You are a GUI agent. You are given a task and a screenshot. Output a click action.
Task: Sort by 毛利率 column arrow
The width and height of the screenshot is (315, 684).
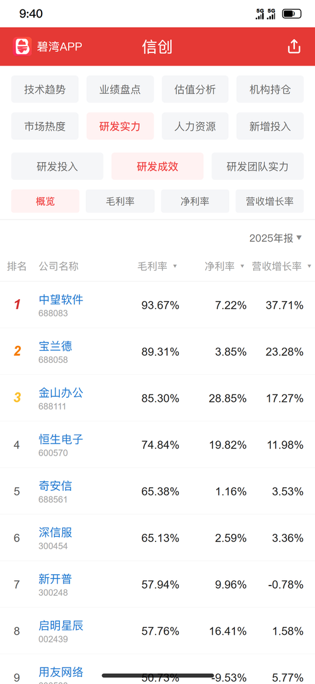tap(175, 266)
